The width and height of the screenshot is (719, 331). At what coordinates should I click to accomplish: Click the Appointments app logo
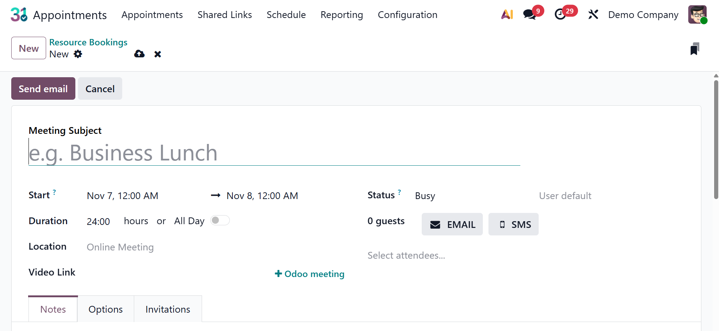tap(19, 15)
